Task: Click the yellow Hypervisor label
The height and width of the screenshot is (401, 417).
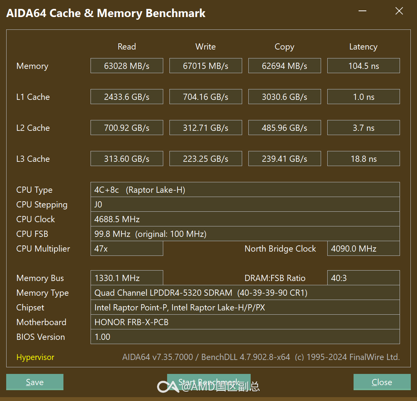Action: [35, 357]
